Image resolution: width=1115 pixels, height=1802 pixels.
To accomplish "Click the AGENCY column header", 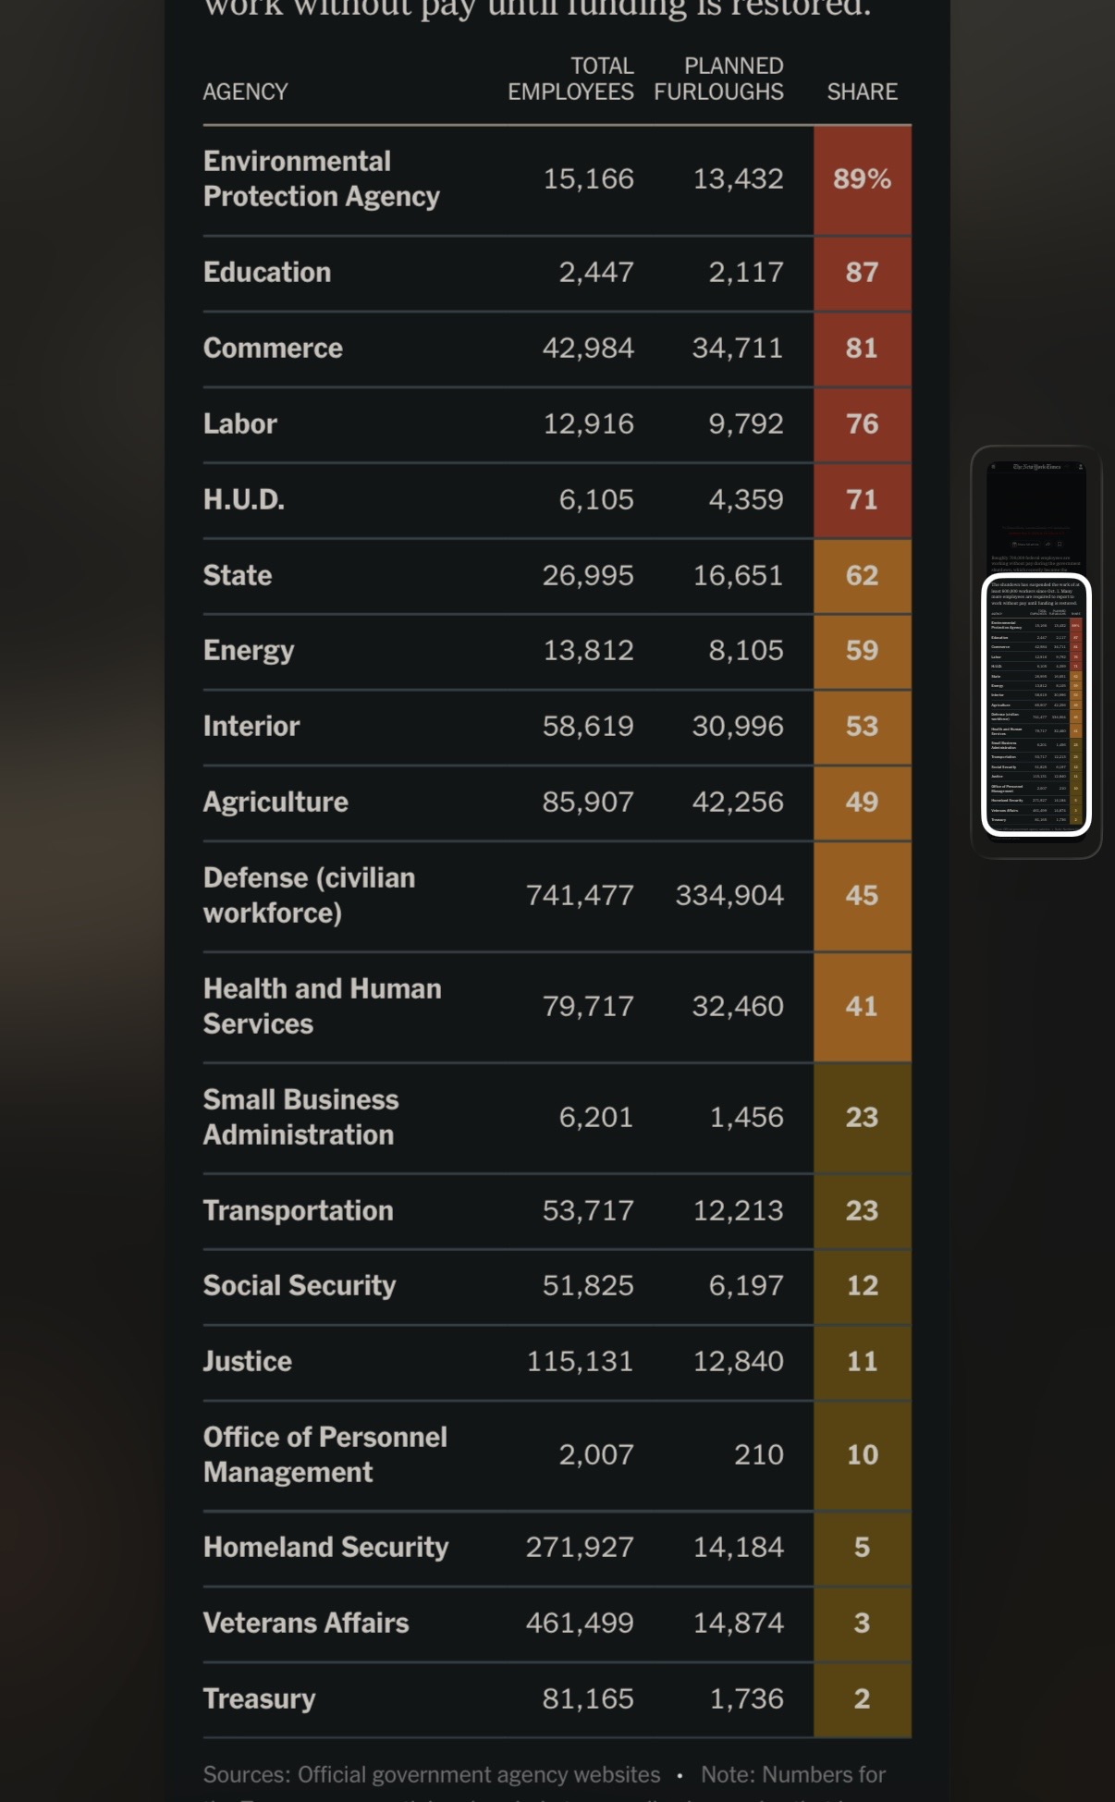I will pos(245,92).
